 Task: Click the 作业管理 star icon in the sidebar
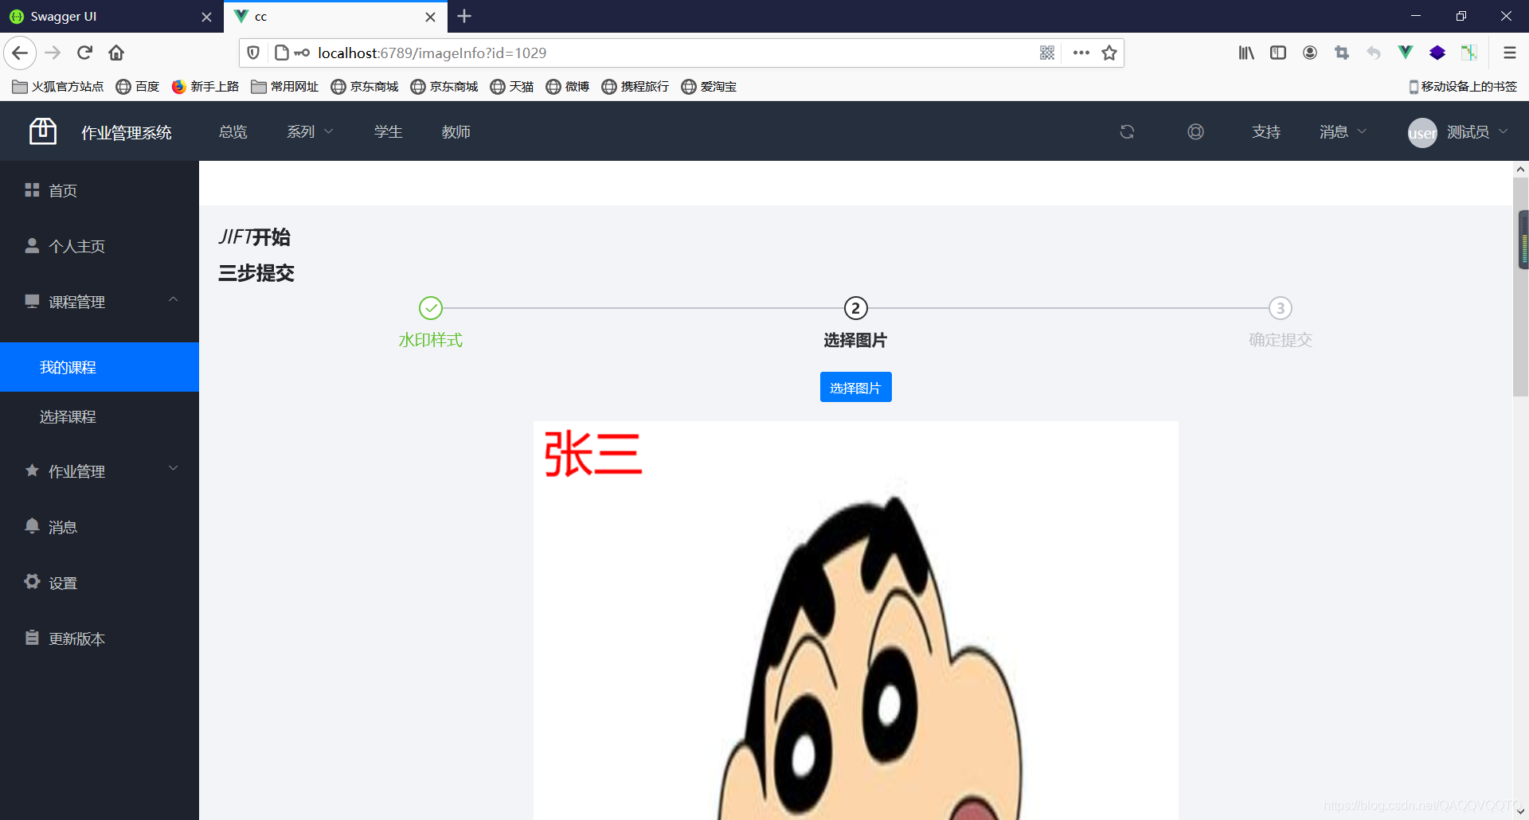click(x=32, y=471)
